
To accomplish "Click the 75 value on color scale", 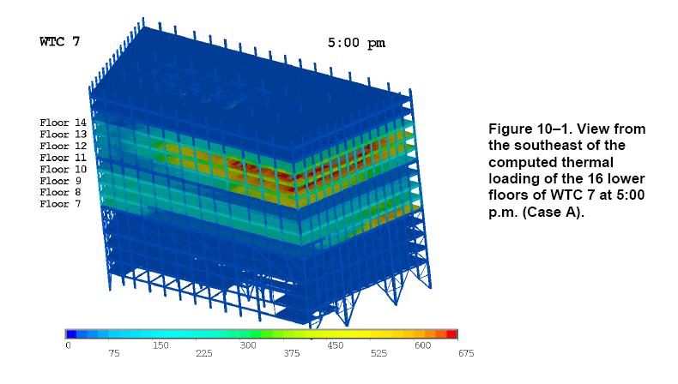I will pos(114,353).
